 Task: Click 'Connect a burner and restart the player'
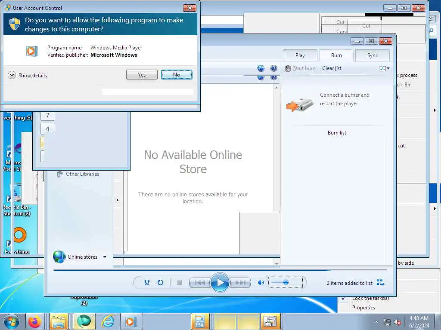(345, 99)
